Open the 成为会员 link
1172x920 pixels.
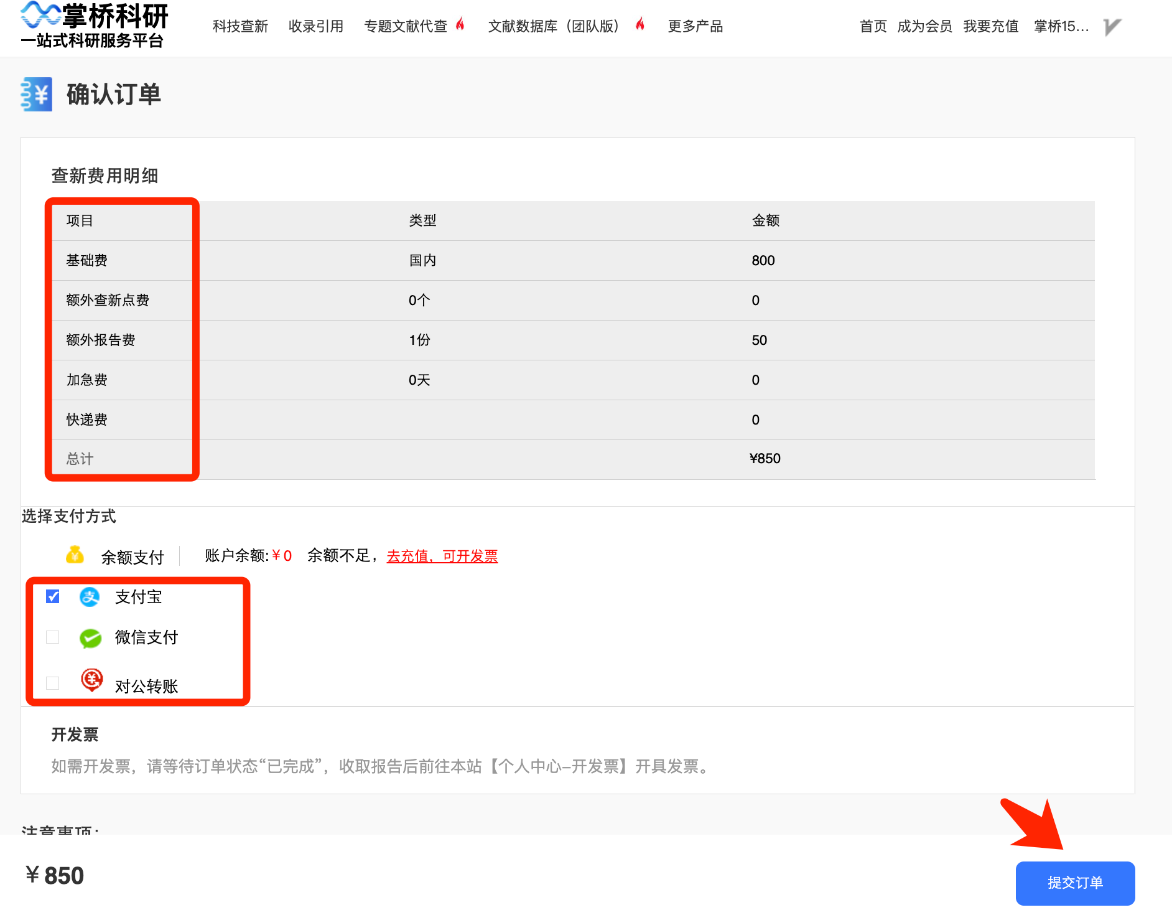[925, 26]
